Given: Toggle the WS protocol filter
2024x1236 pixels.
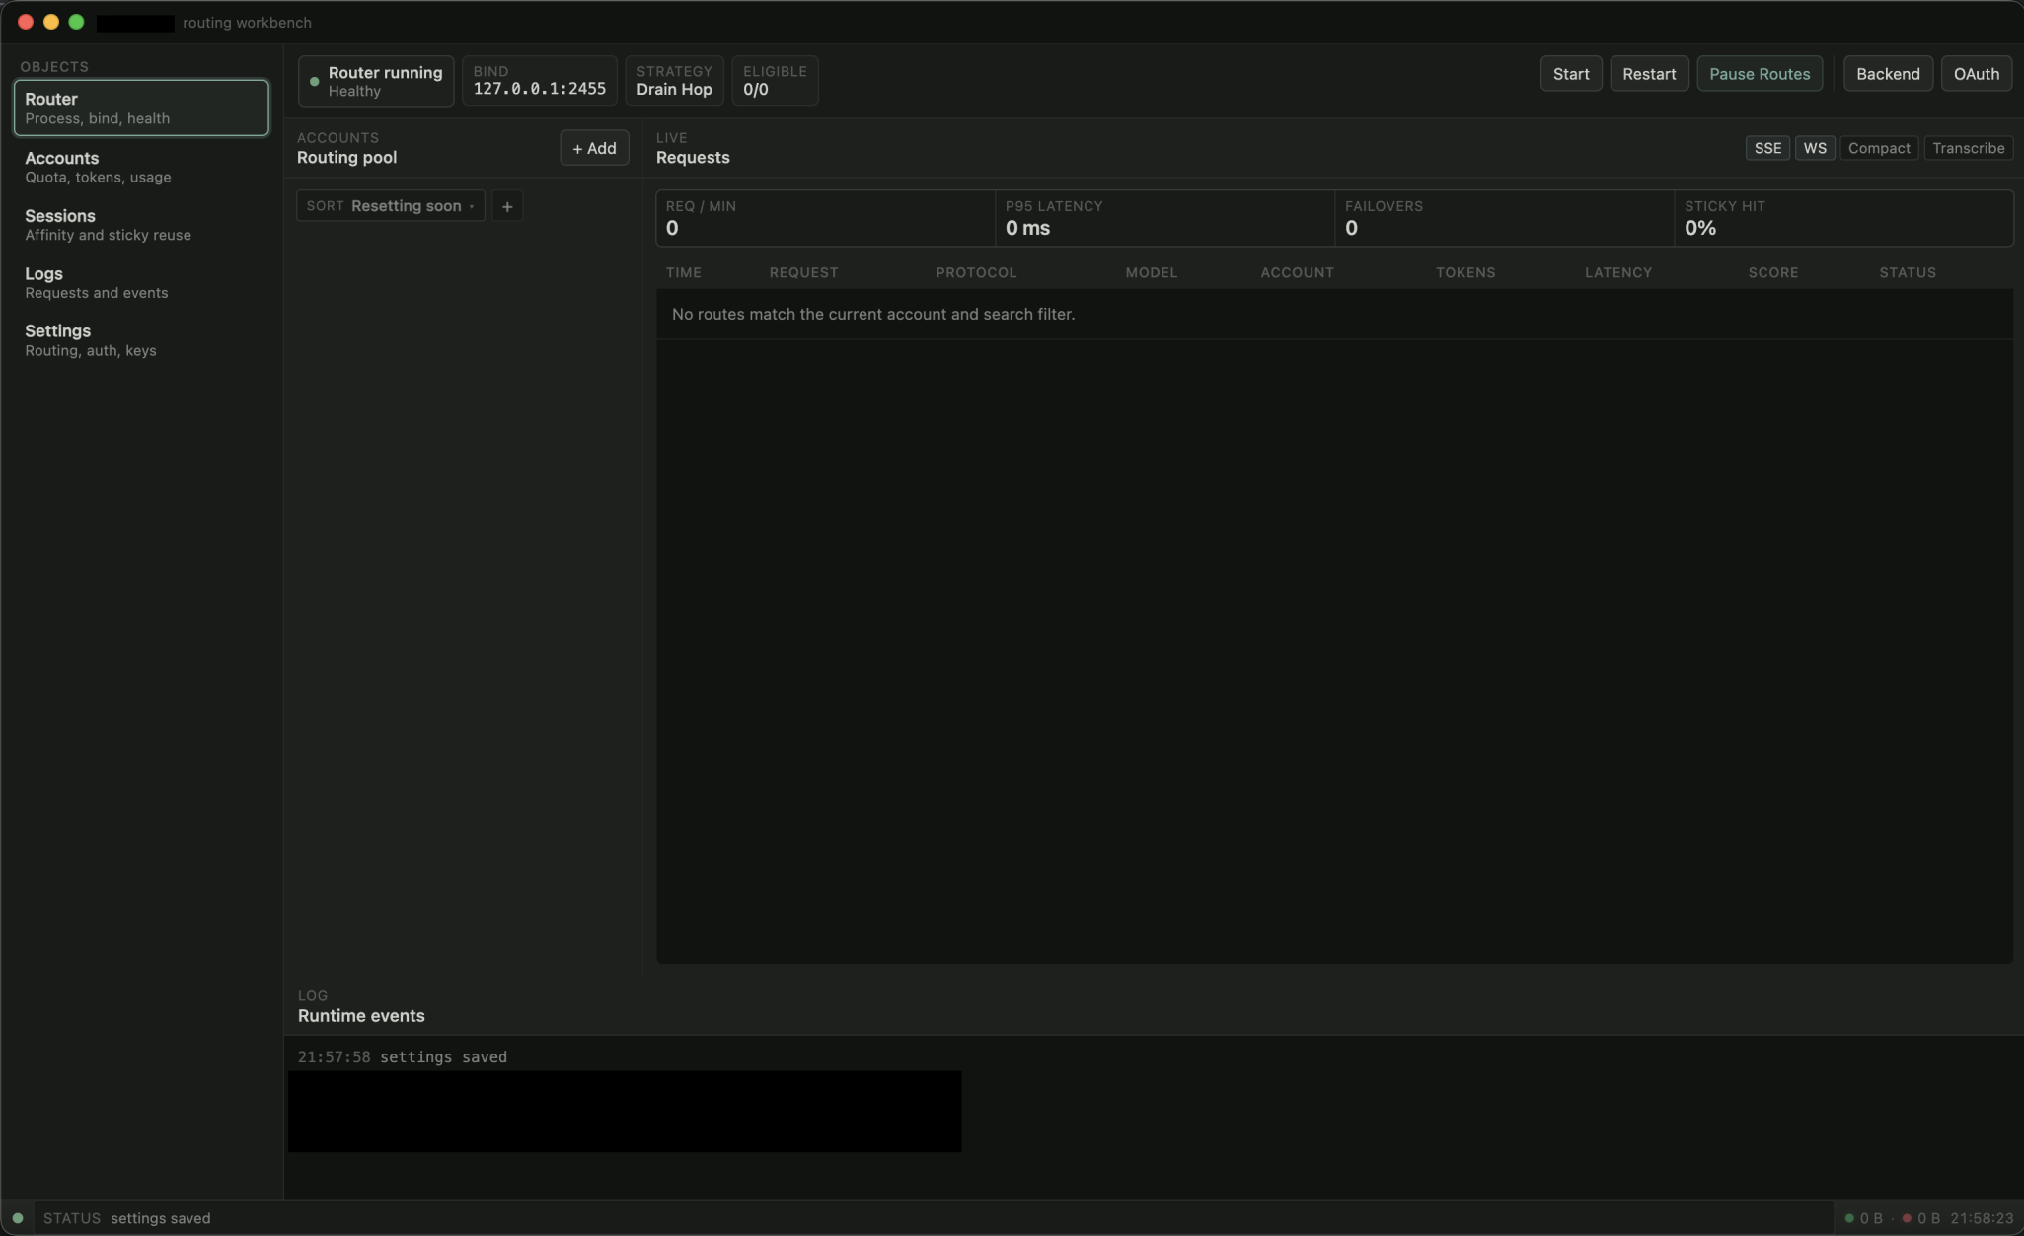Looking at the screenshot, I should (1814, 148).
